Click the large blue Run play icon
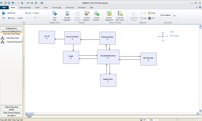 pyautogui.click(x=4, y=13)
